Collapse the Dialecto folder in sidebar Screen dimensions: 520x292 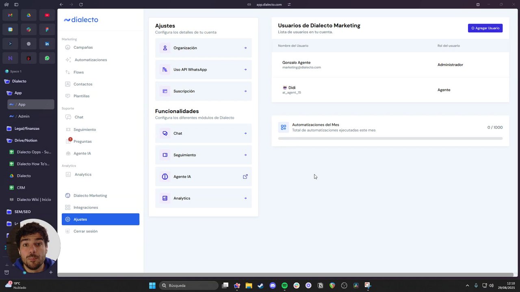(7, 81)
